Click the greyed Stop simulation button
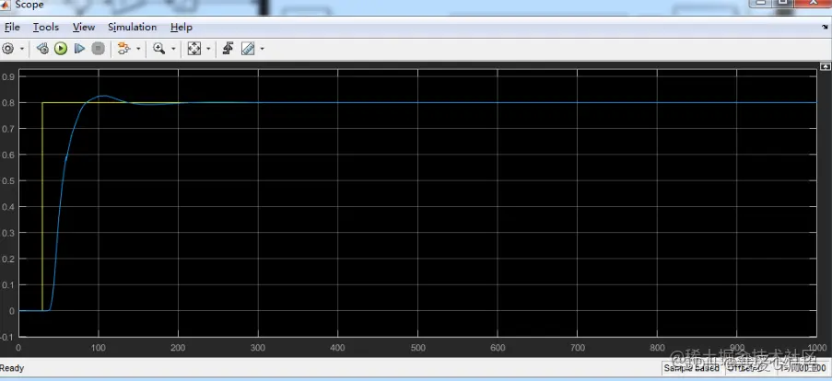The image size is (832, 381). (x=98, y=49)
